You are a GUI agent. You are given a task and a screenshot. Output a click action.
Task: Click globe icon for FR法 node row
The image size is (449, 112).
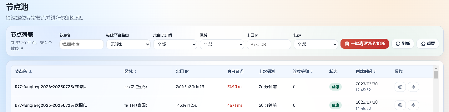point(400,87)
